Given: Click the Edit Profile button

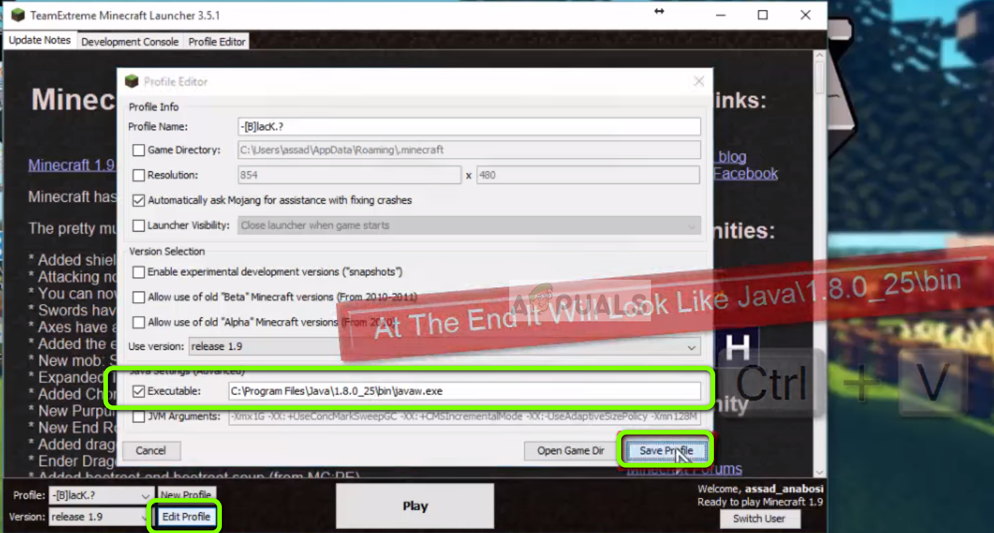Looking at the screenshot, I should 186,516.
